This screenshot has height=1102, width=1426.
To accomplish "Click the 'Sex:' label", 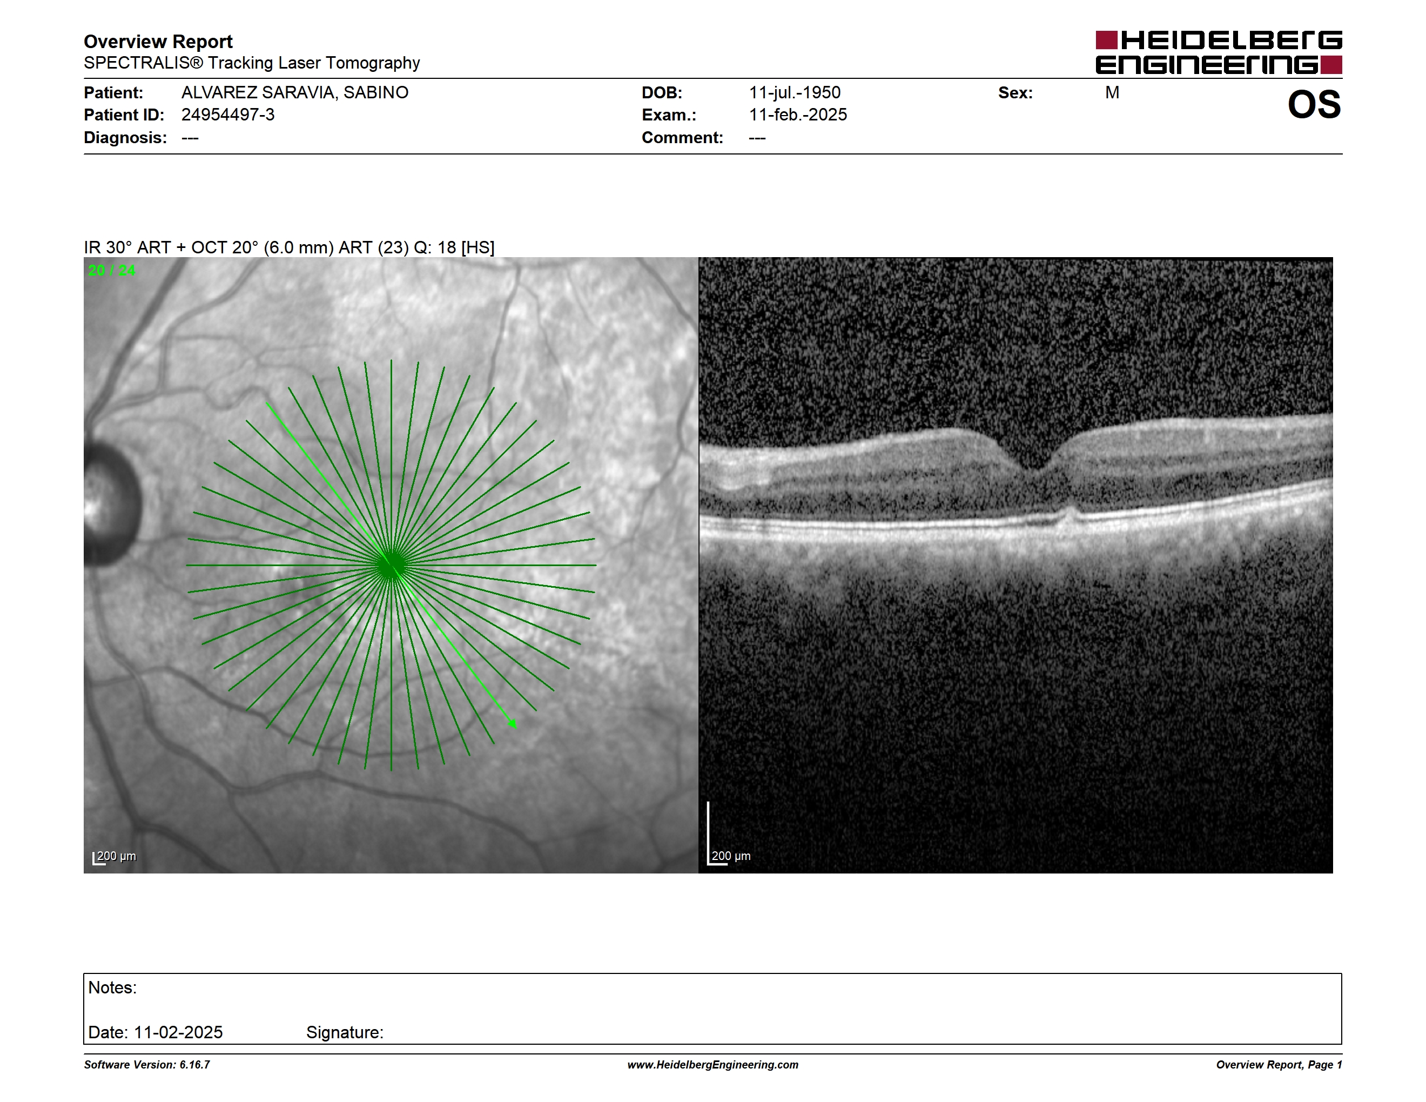I will 1015,93.
